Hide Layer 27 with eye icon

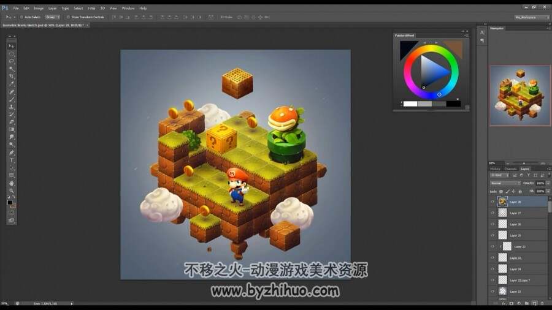click(493, 213)
